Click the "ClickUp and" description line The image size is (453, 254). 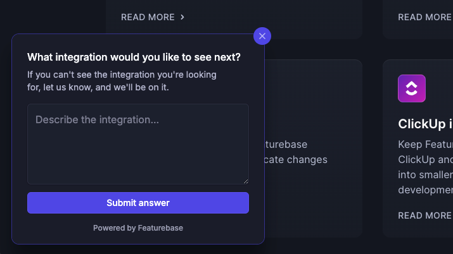pyautogui.click(x=425, y=159)
